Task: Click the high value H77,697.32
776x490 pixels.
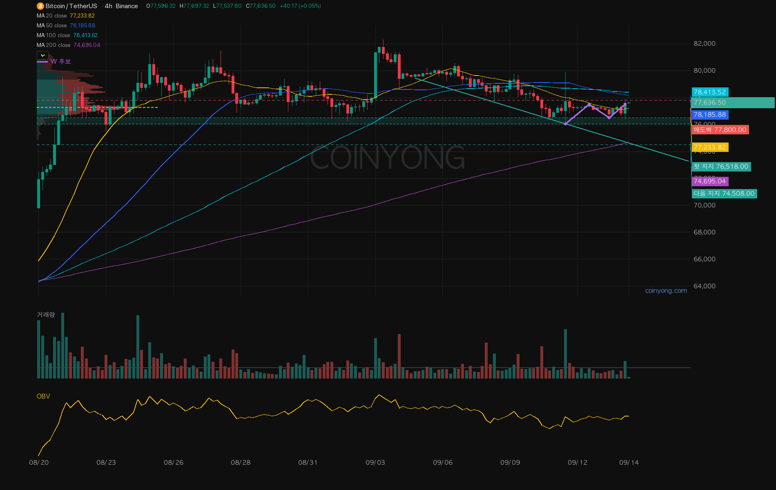Action: (194, 6)
